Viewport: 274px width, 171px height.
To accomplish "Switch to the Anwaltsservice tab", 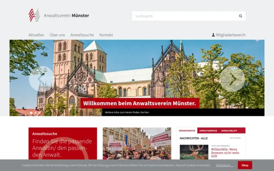I will (x=208, y=130).
